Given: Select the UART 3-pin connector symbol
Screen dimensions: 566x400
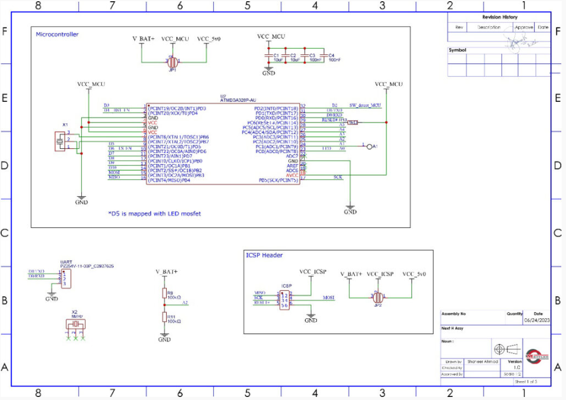Looking at the screenshot, I should 65,279.
